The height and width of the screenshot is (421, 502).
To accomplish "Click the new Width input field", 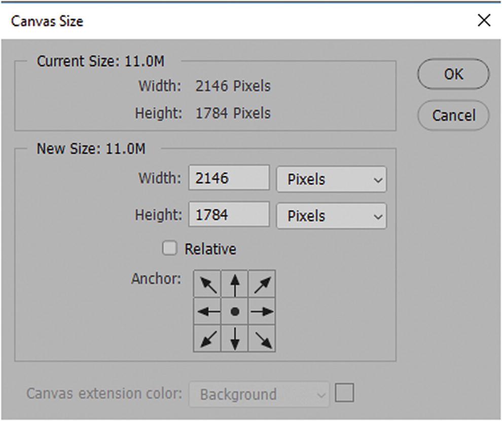I will 229,178.
